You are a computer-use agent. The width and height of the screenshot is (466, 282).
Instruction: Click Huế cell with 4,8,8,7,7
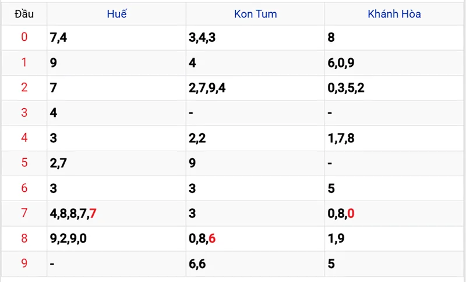(116, 213)
